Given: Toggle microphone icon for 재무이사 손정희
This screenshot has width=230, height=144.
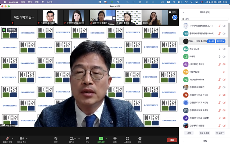Looking at the screenshot, I should coord(219,26).
